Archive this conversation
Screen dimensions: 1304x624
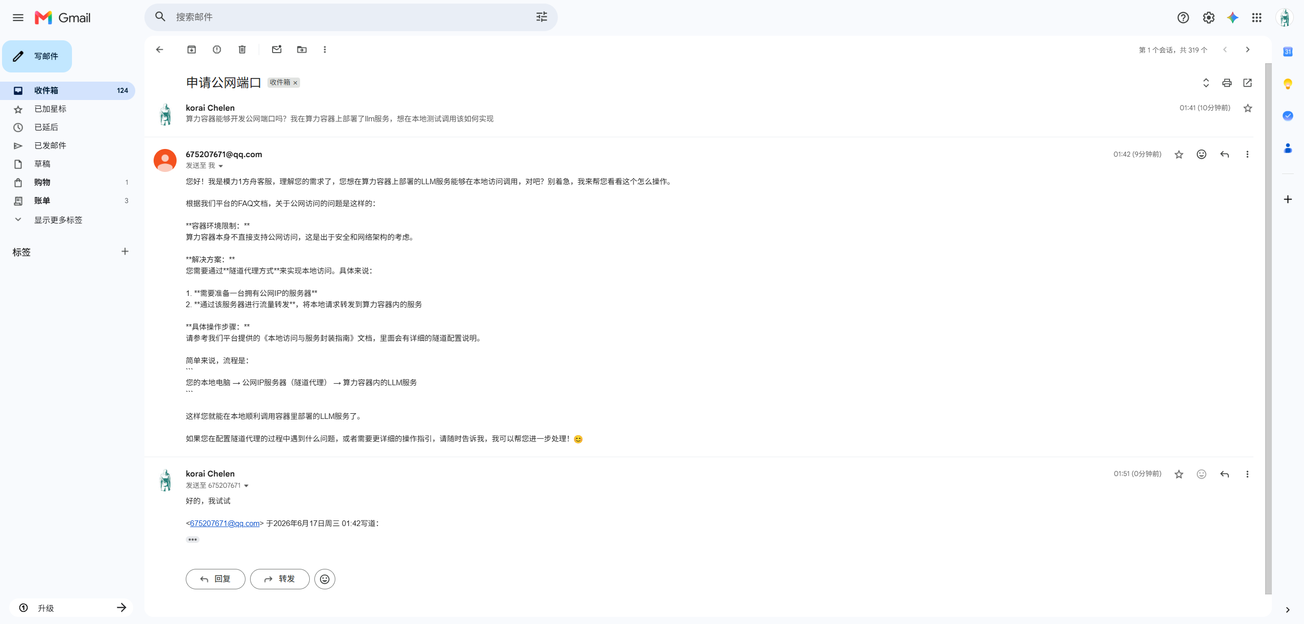pos(191,49)
